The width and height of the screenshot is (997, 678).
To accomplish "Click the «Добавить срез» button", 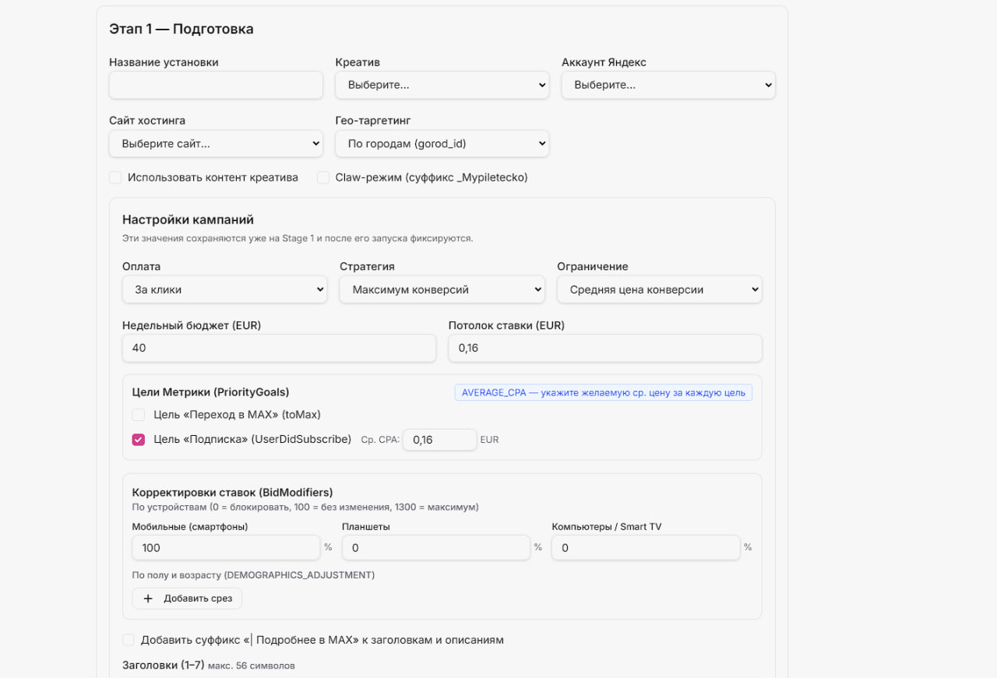I will [187, 599].
